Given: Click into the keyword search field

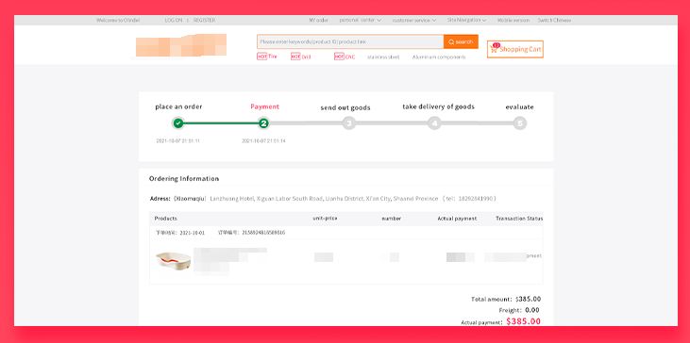Looking at the screenshot, I should click(350, 41).
